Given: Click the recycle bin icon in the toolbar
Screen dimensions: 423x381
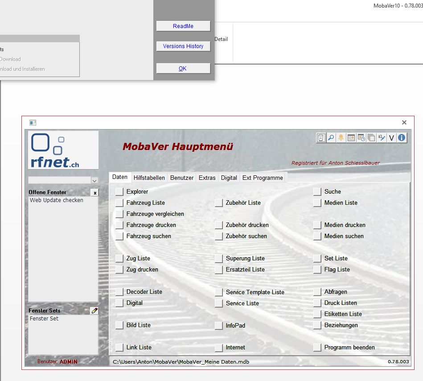Looking at the screenshot, I should [x=321, y=138].
